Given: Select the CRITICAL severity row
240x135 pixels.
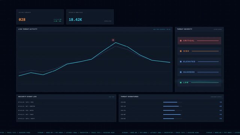Looking at the screenshot, I should click(199, 40).
